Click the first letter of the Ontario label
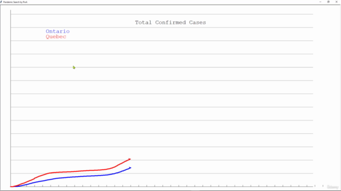 [48, 31]
